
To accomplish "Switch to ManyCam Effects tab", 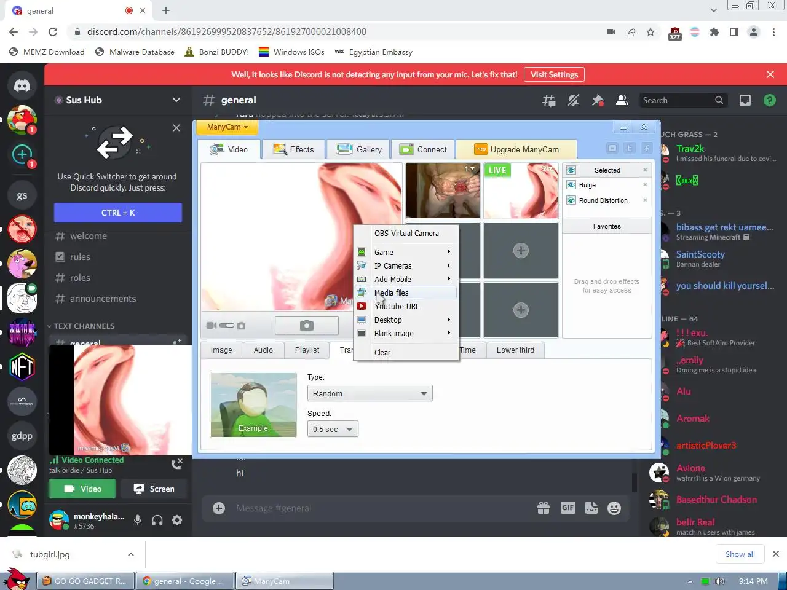I will (x=294, y=149).
